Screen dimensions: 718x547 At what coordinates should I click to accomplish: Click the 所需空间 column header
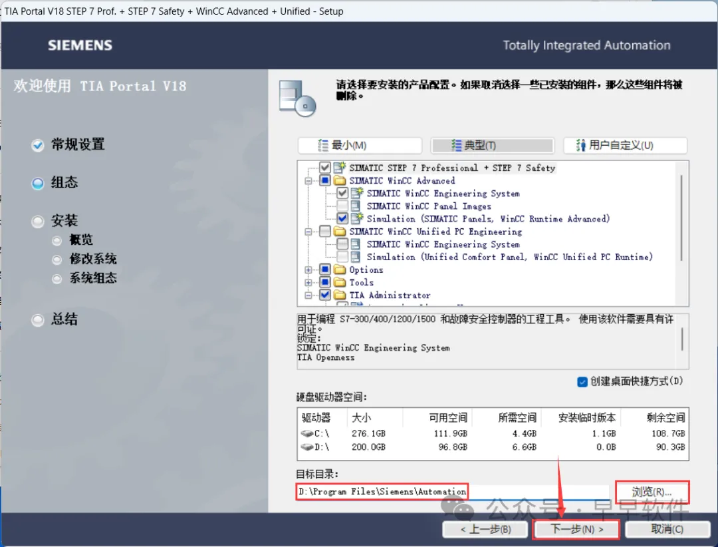click(517, 417)
